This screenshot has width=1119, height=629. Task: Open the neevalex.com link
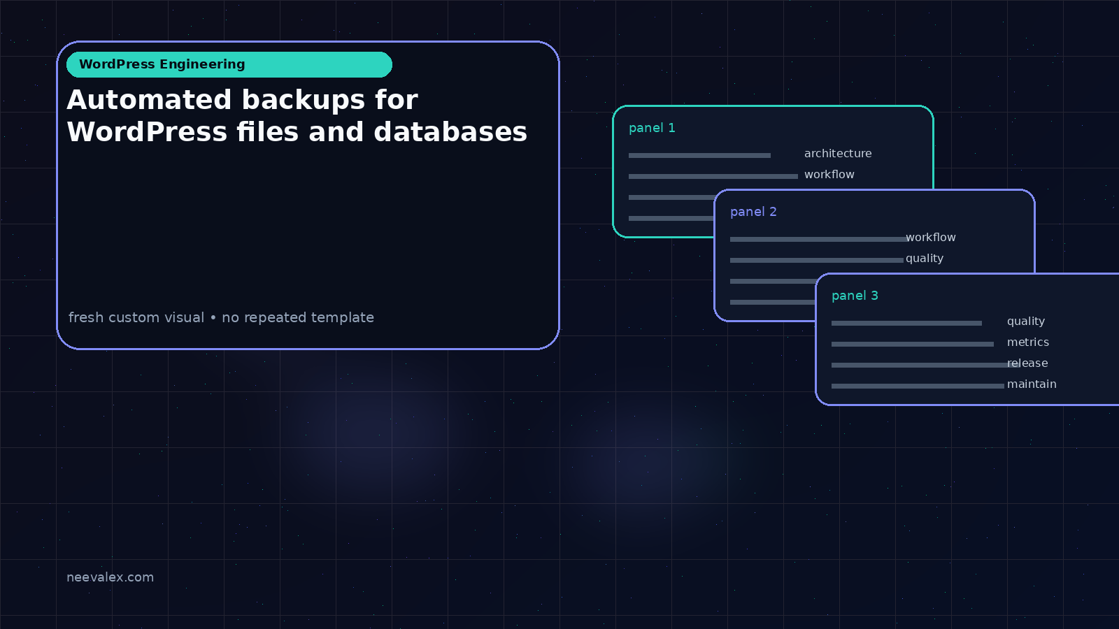[110, 577]
